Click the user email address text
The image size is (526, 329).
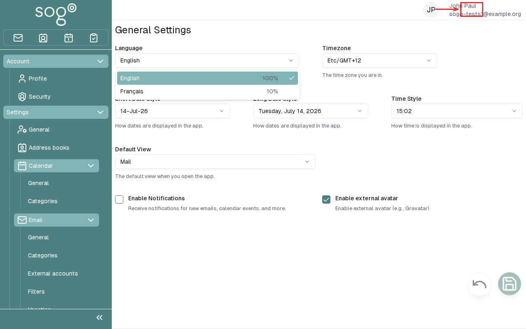[x=485, y=14]
